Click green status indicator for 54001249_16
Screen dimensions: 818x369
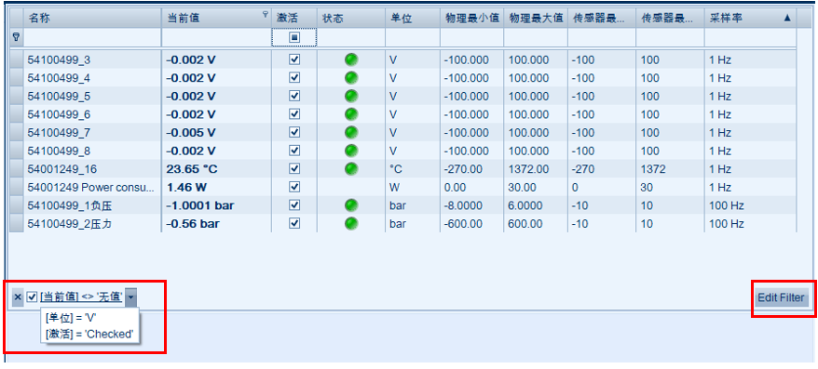tap(351, 168)
